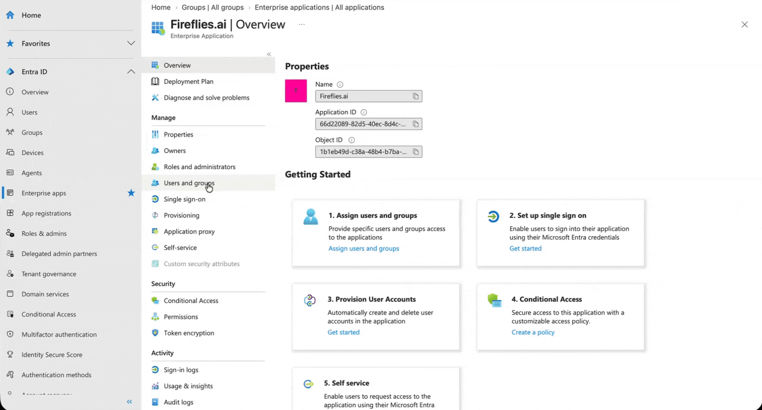Click the Assign users and groups link
This screenshot has width=762, height=410.
[x=364, y=249]
